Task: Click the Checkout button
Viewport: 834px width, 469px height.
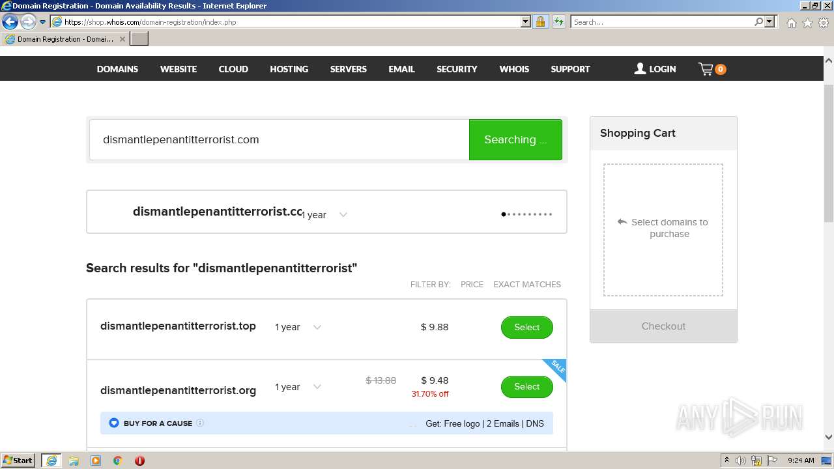Action: click(x=663, y=326)
